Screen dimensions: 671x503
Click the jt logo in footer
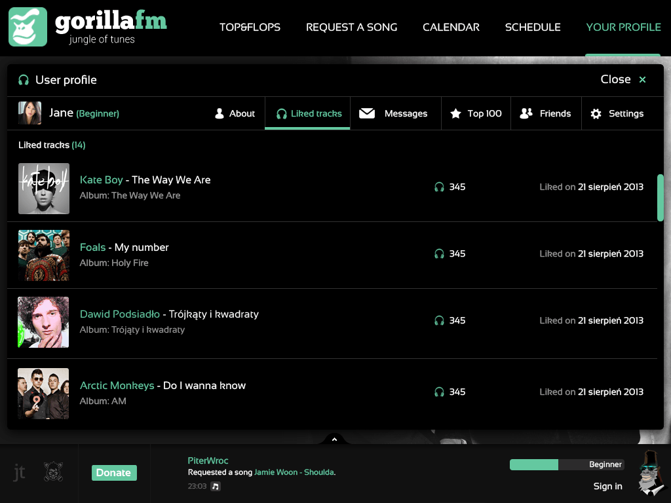tap(19, 472)
